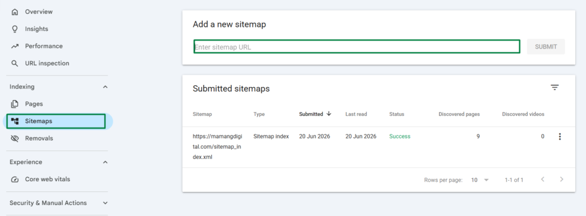Click the Last read date 20 Jun 2026
The image size is (586, 216).
pos(361,137)
